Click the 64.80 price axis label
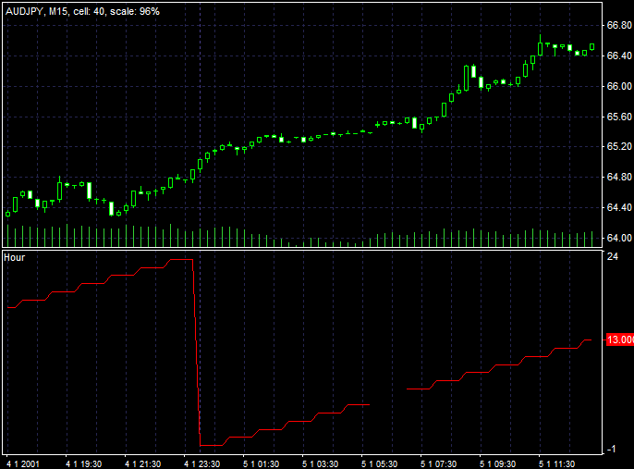Screen dimensions: 634x469 [619, 177]
